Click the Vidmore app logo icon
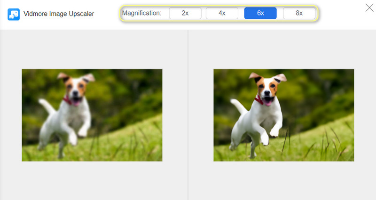This screenshot has width=376, height=200. [14, 14]
